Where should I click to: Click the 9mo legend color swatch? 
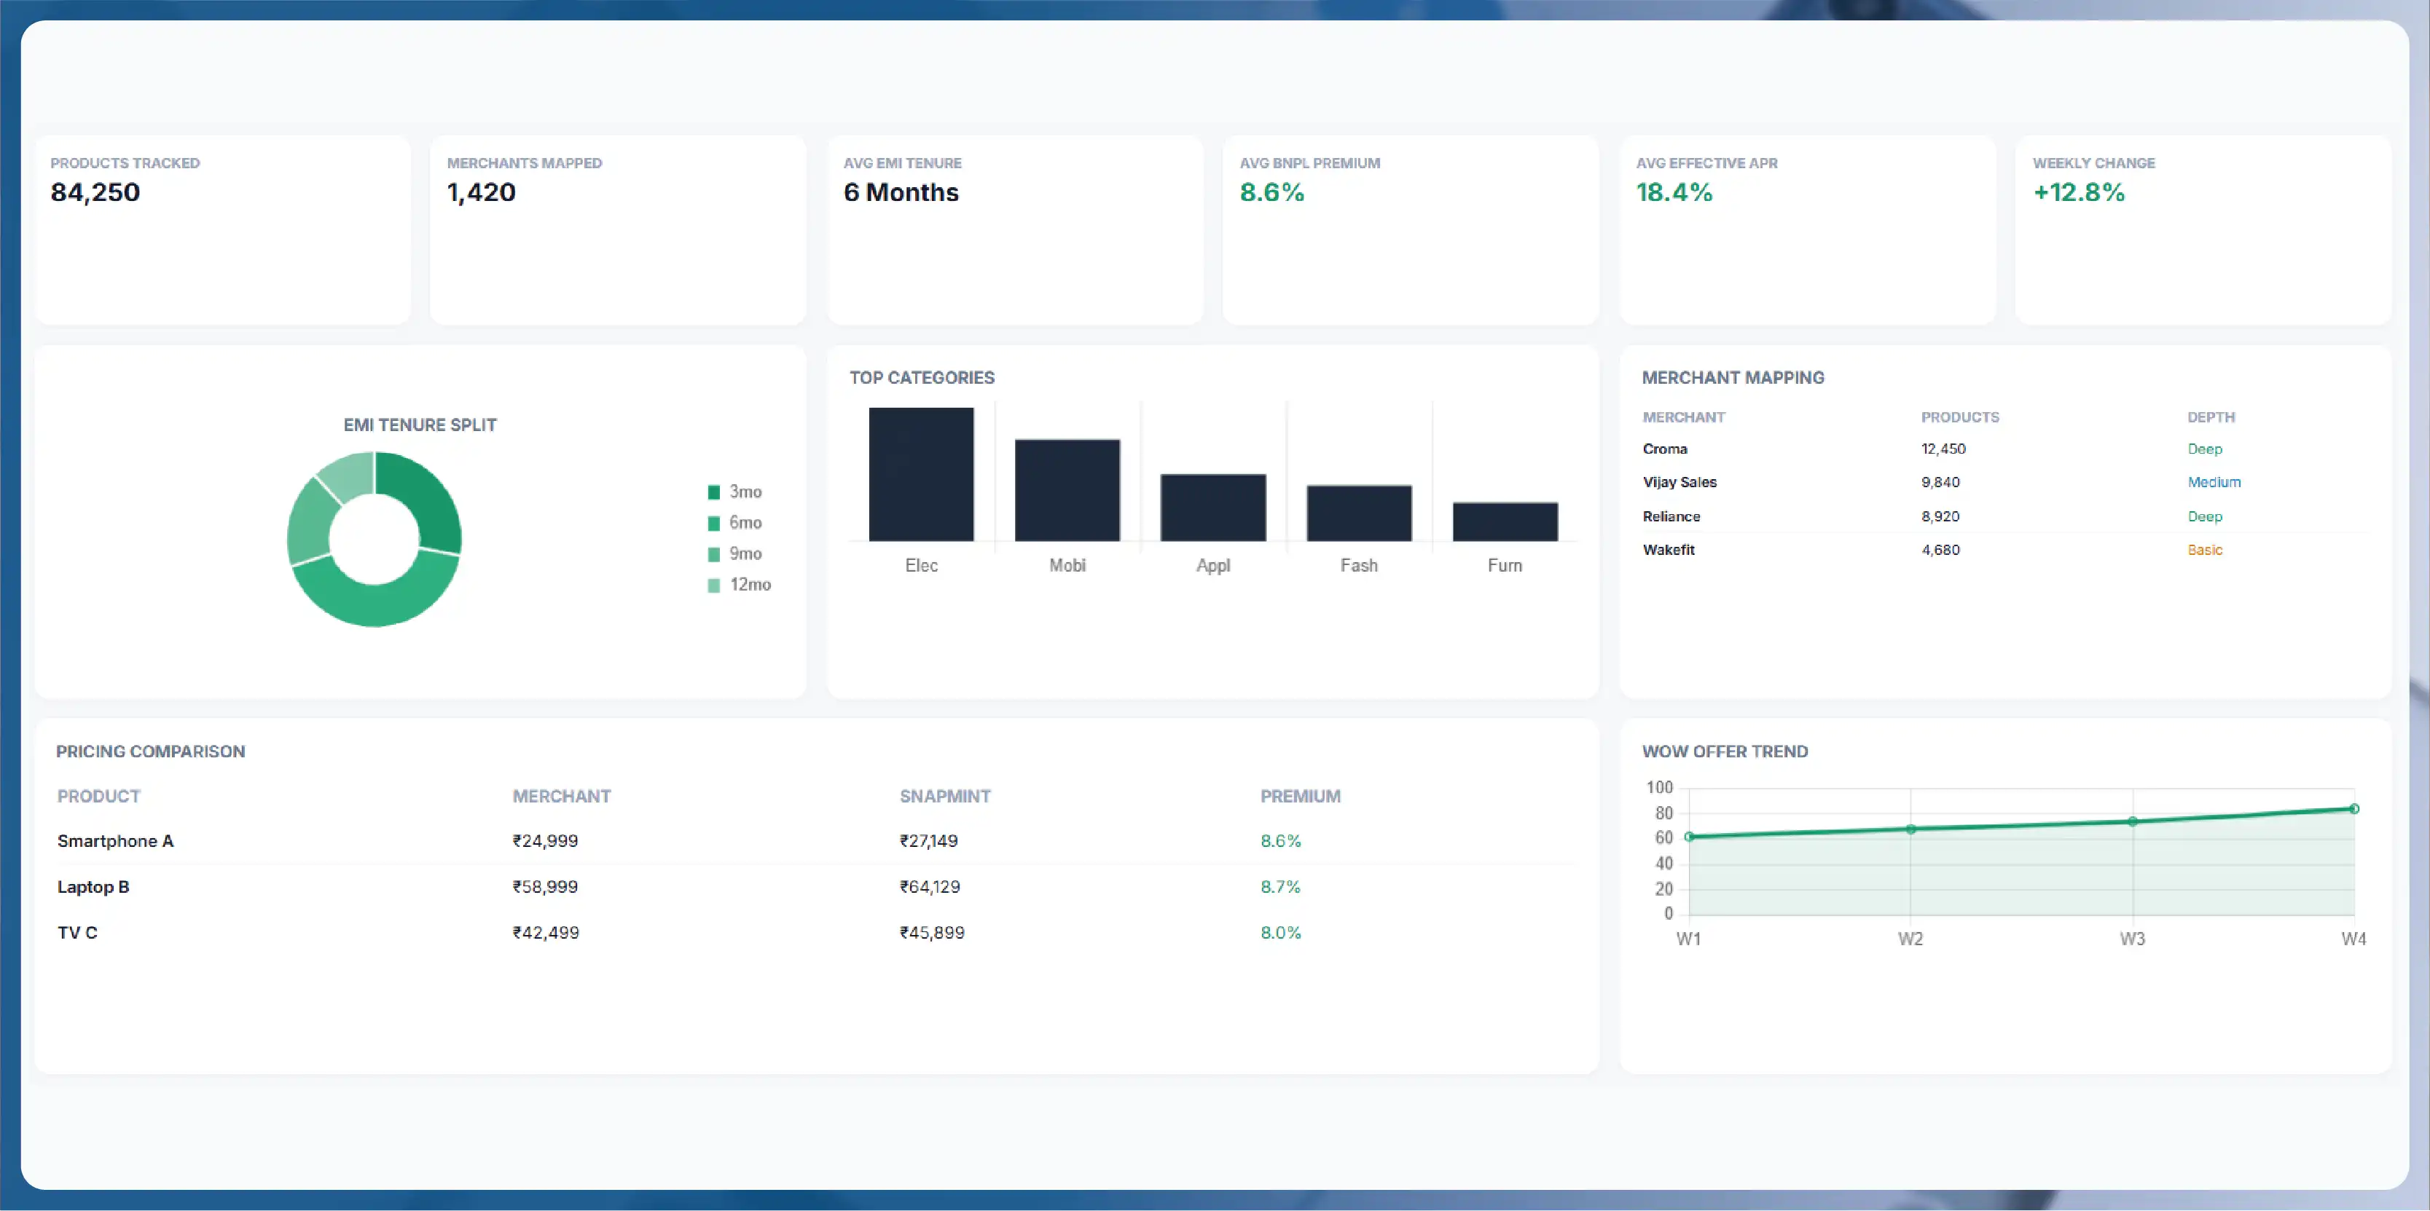(x=714, y=554)
